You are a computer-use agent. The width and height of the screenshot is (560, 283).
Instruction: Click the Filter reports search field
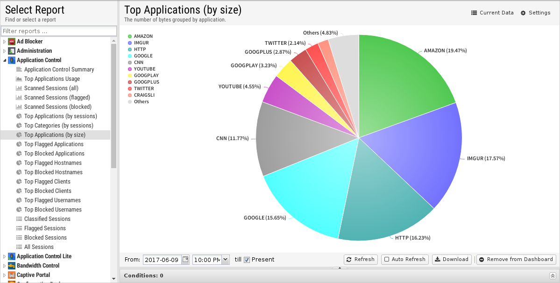click(59, 31)
